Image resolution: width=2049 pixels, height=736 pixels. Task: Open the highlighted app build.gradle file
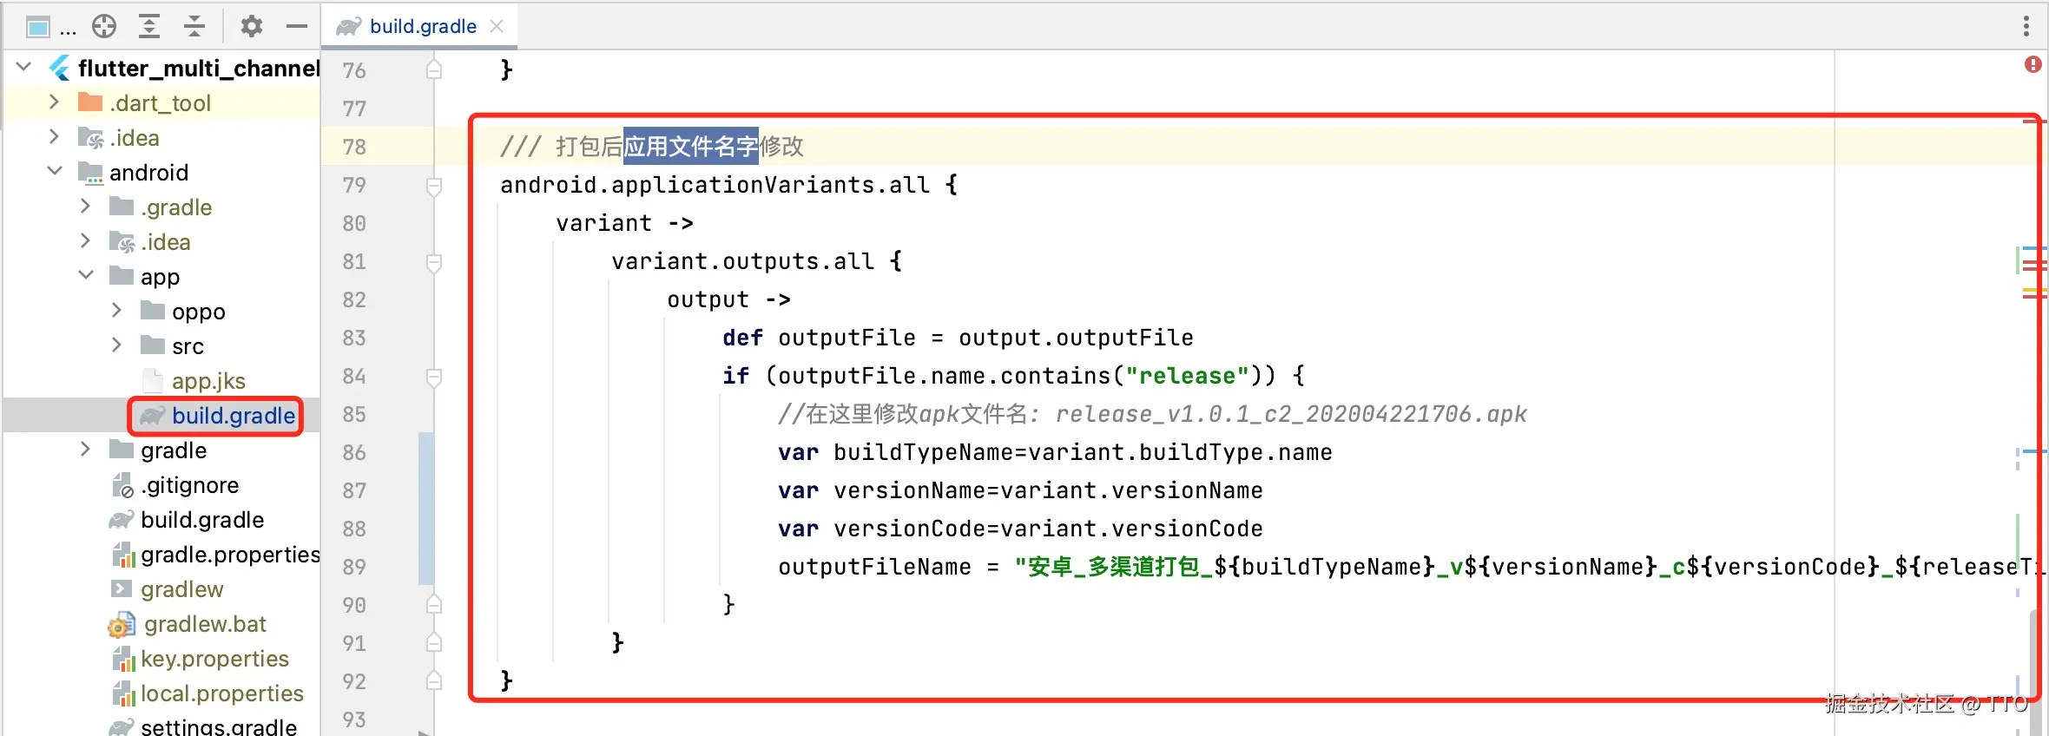tap(234, 416)
